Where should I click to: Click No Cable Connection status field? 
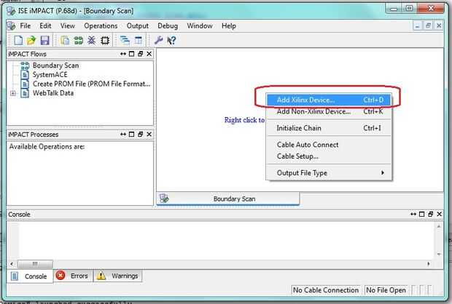tap(326, 290)
